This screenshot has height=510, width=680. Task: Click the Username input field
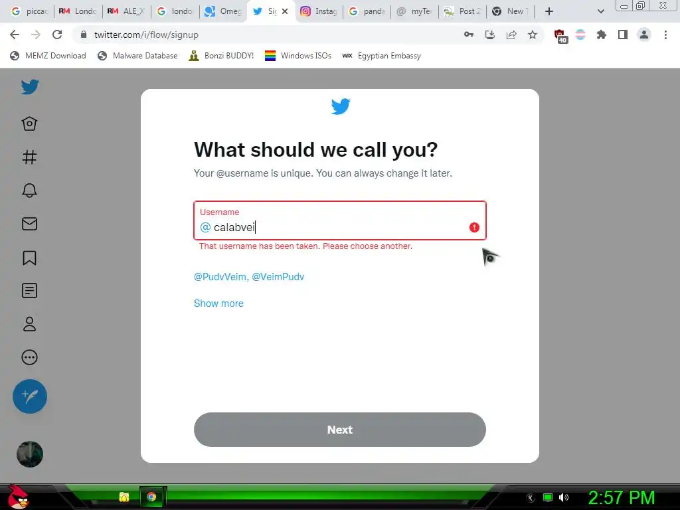coord(339,220)
